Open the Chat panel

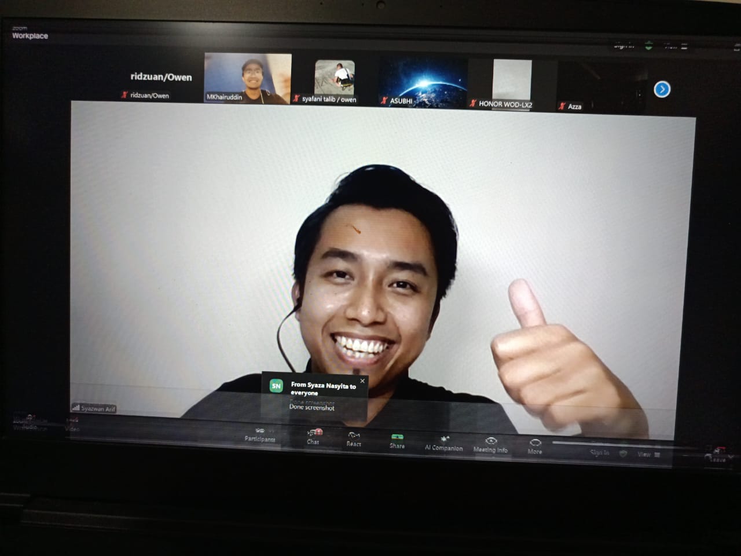(313, 436)
